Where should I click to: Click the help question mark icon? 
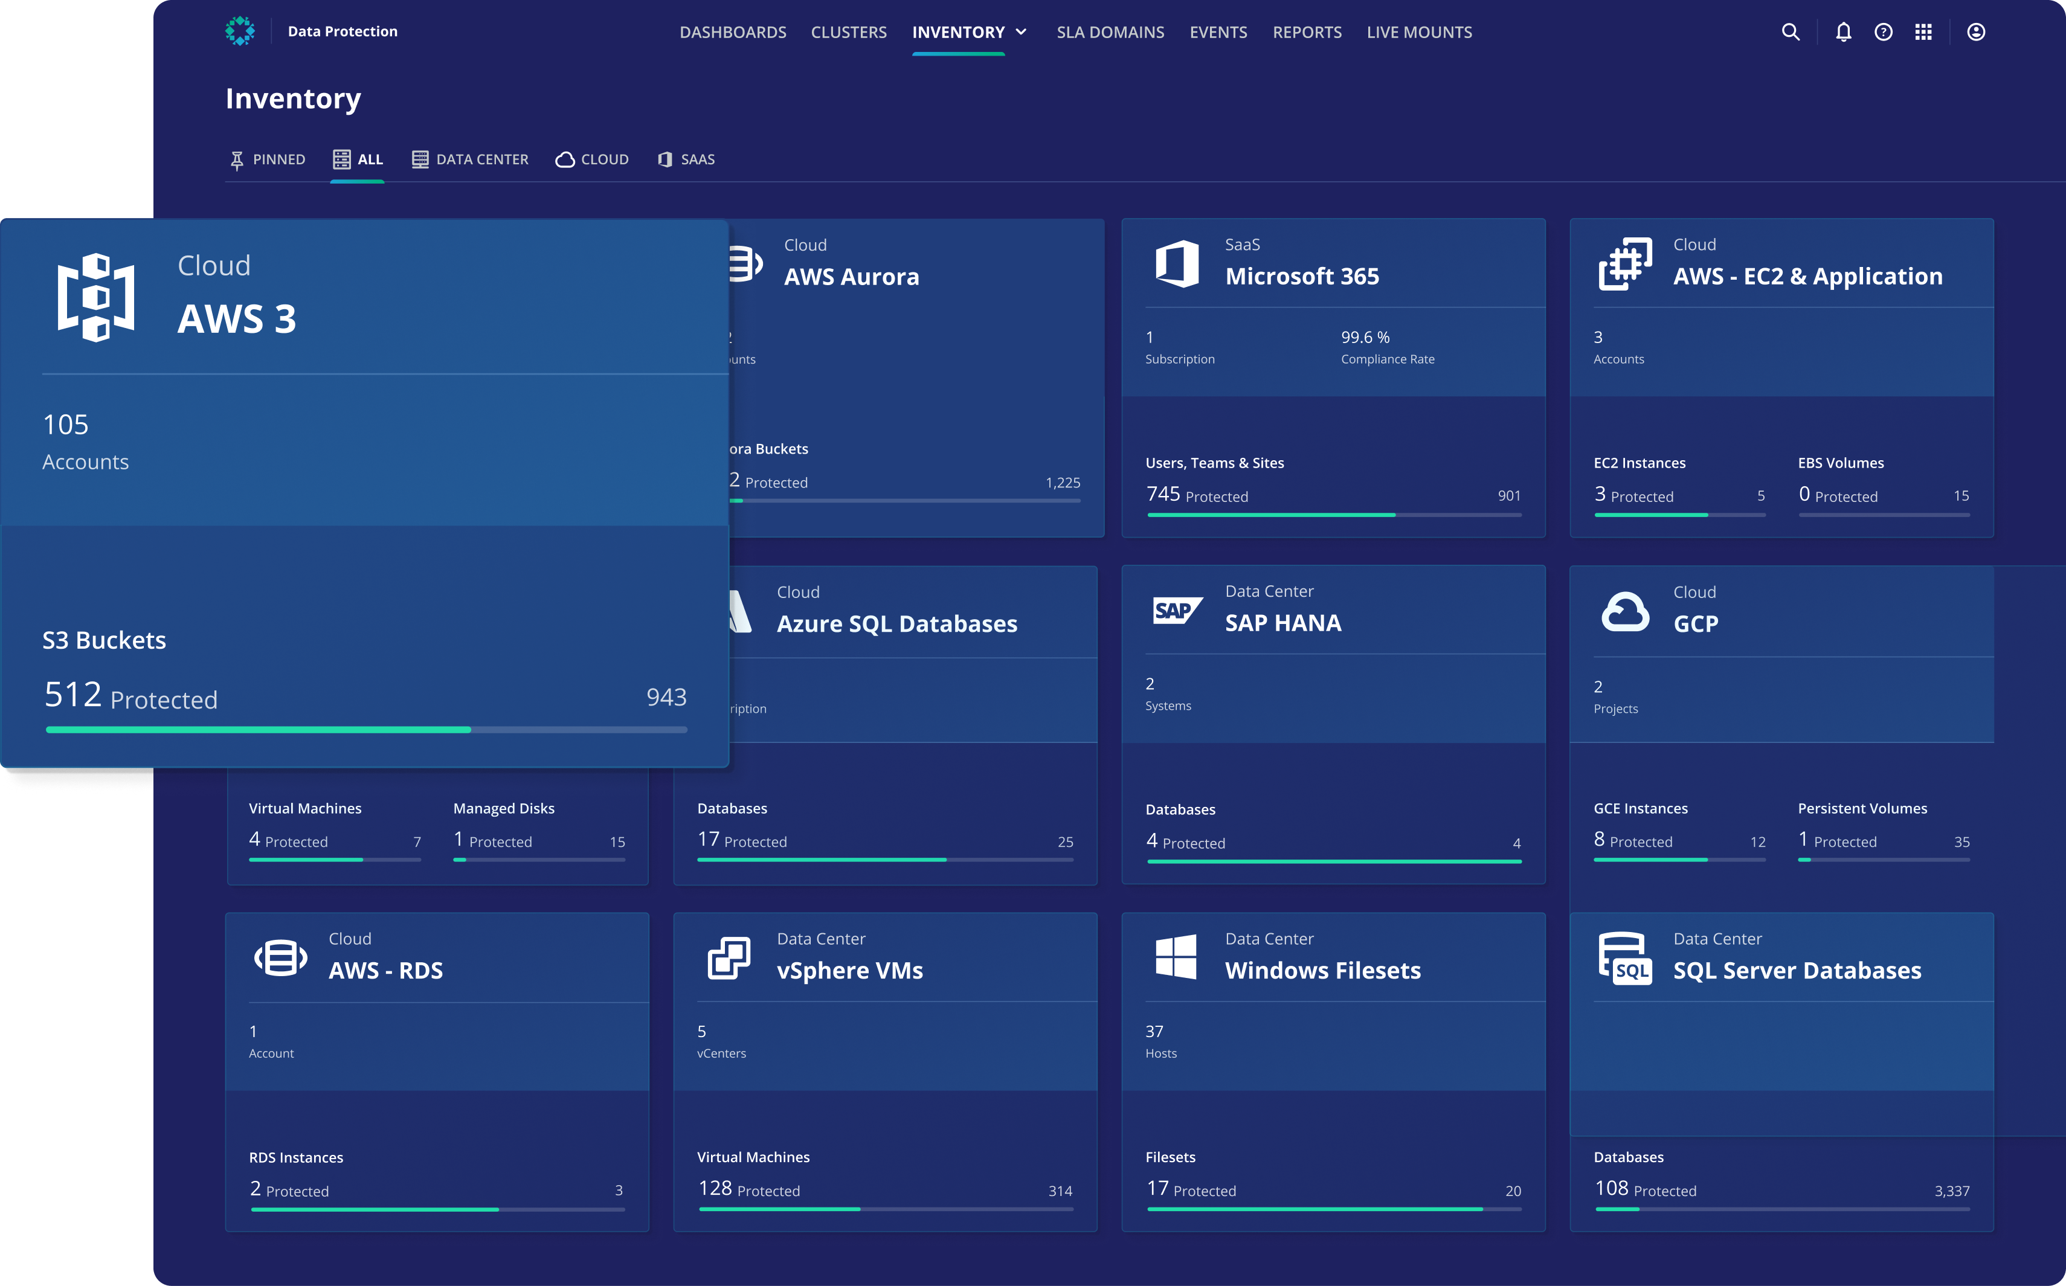click(1883, 33)
